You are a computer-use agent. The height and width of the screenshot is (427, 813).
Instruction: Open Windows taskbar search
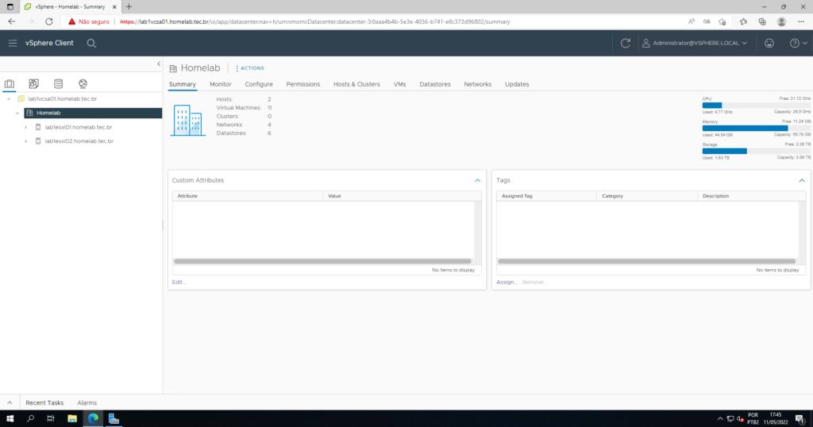click(x=31, y=419)
